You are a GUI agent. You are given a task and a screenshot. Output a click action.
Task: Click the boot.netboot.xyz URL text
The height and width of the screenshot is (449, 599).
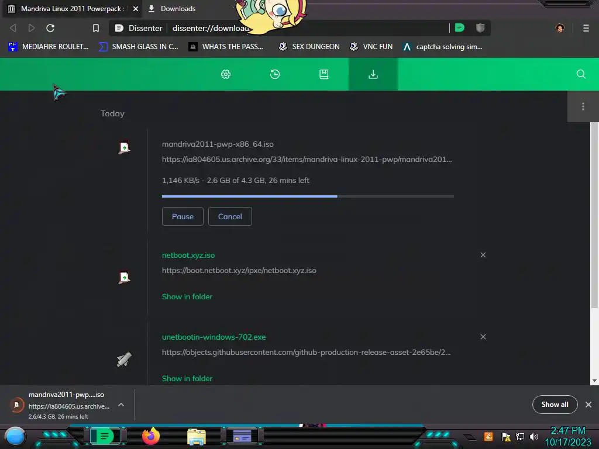pyautogui.click(x=239, y=270)
